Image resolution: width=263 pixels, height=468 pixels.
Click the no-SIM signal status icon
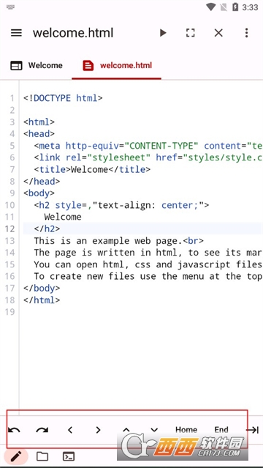click(224, 7)
